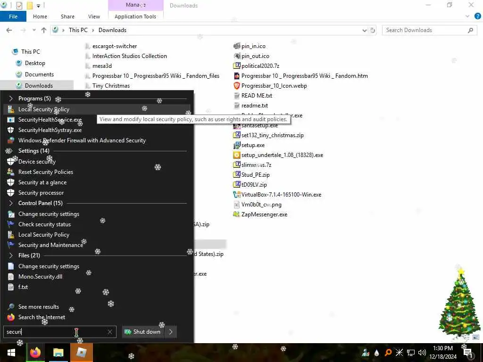This screenshot has height=362, width=483.
Task: Go back with the Back arrow
Action: point(9,30)
